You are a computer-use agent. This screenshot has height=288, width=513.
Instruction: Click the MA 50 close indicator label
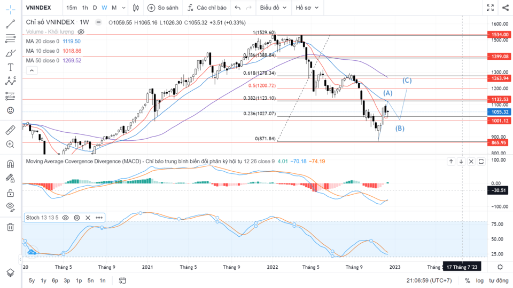pyautogui.click(x=43, y=60)
